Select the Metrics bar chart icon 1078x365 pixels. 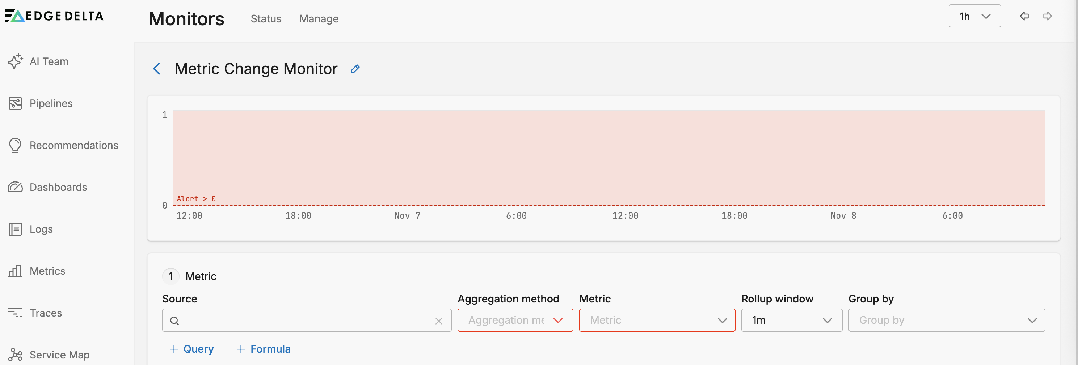[16, 271]
